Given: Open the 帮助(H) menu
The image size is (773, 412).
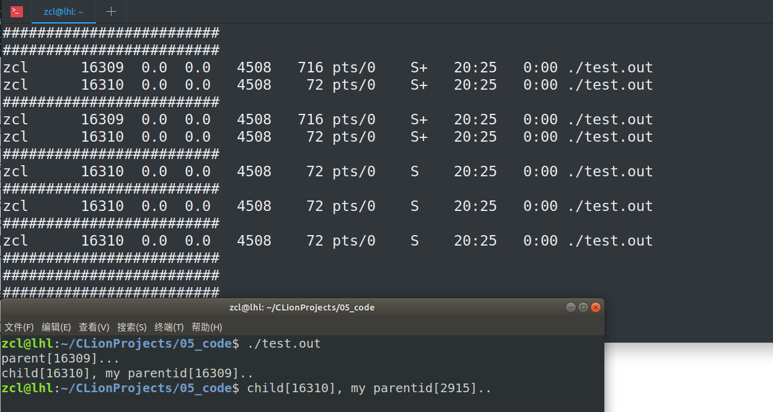Looking at the screenshot, I should (x=206, y=327).
